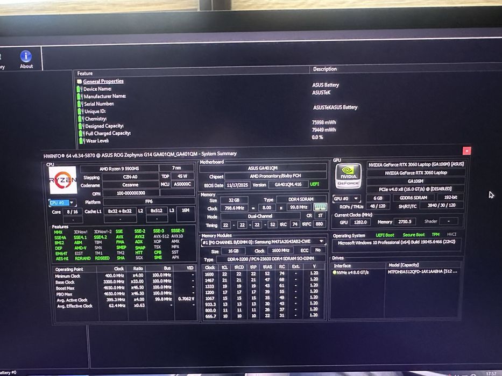Viewport: 502px width, 376px height.
Task: Click the memory Size 32 GB field
Action: pyautogui.click(x=234, y=200)
